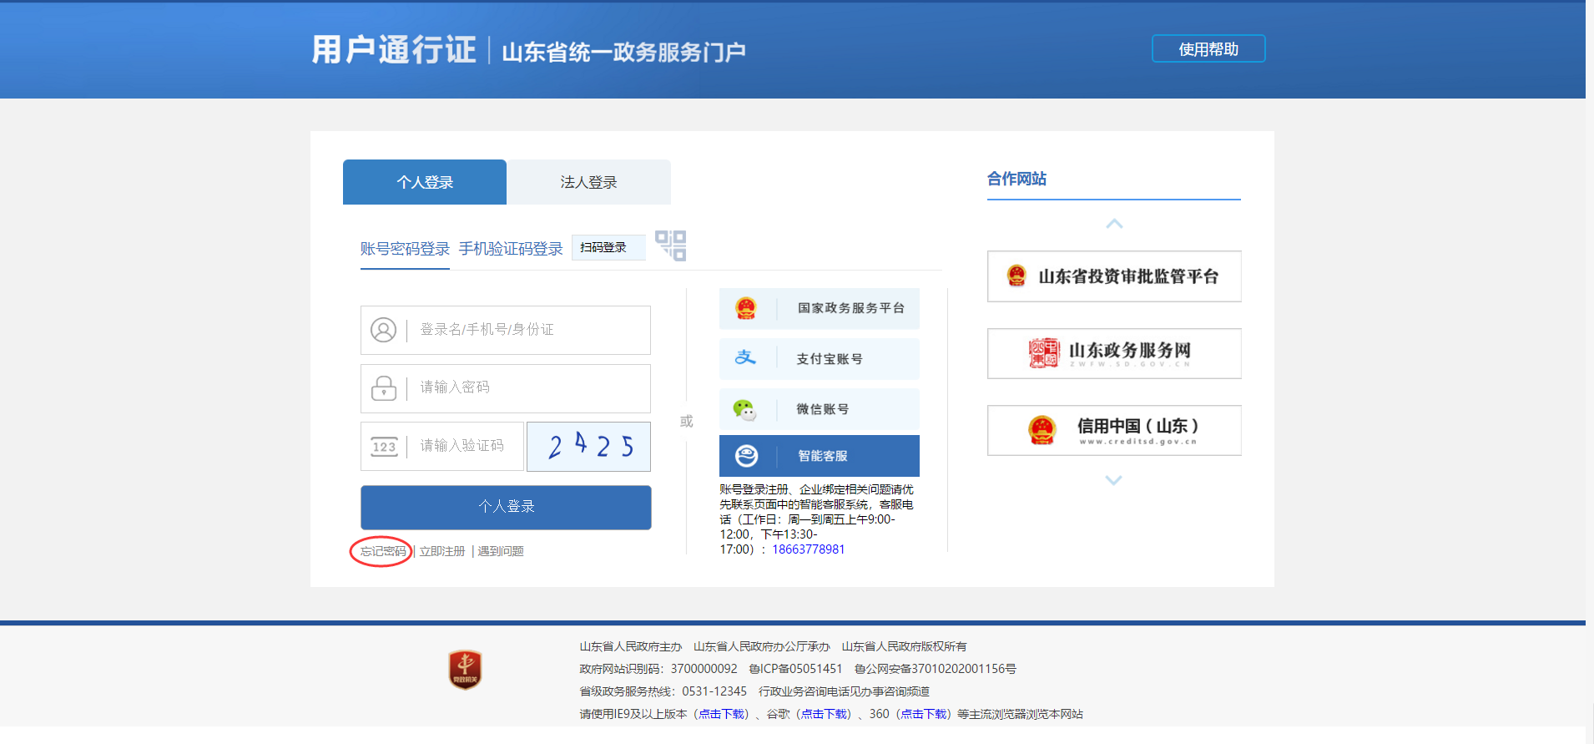
Task: Select 手机验证码登录 tab
Action: point(511,249)
